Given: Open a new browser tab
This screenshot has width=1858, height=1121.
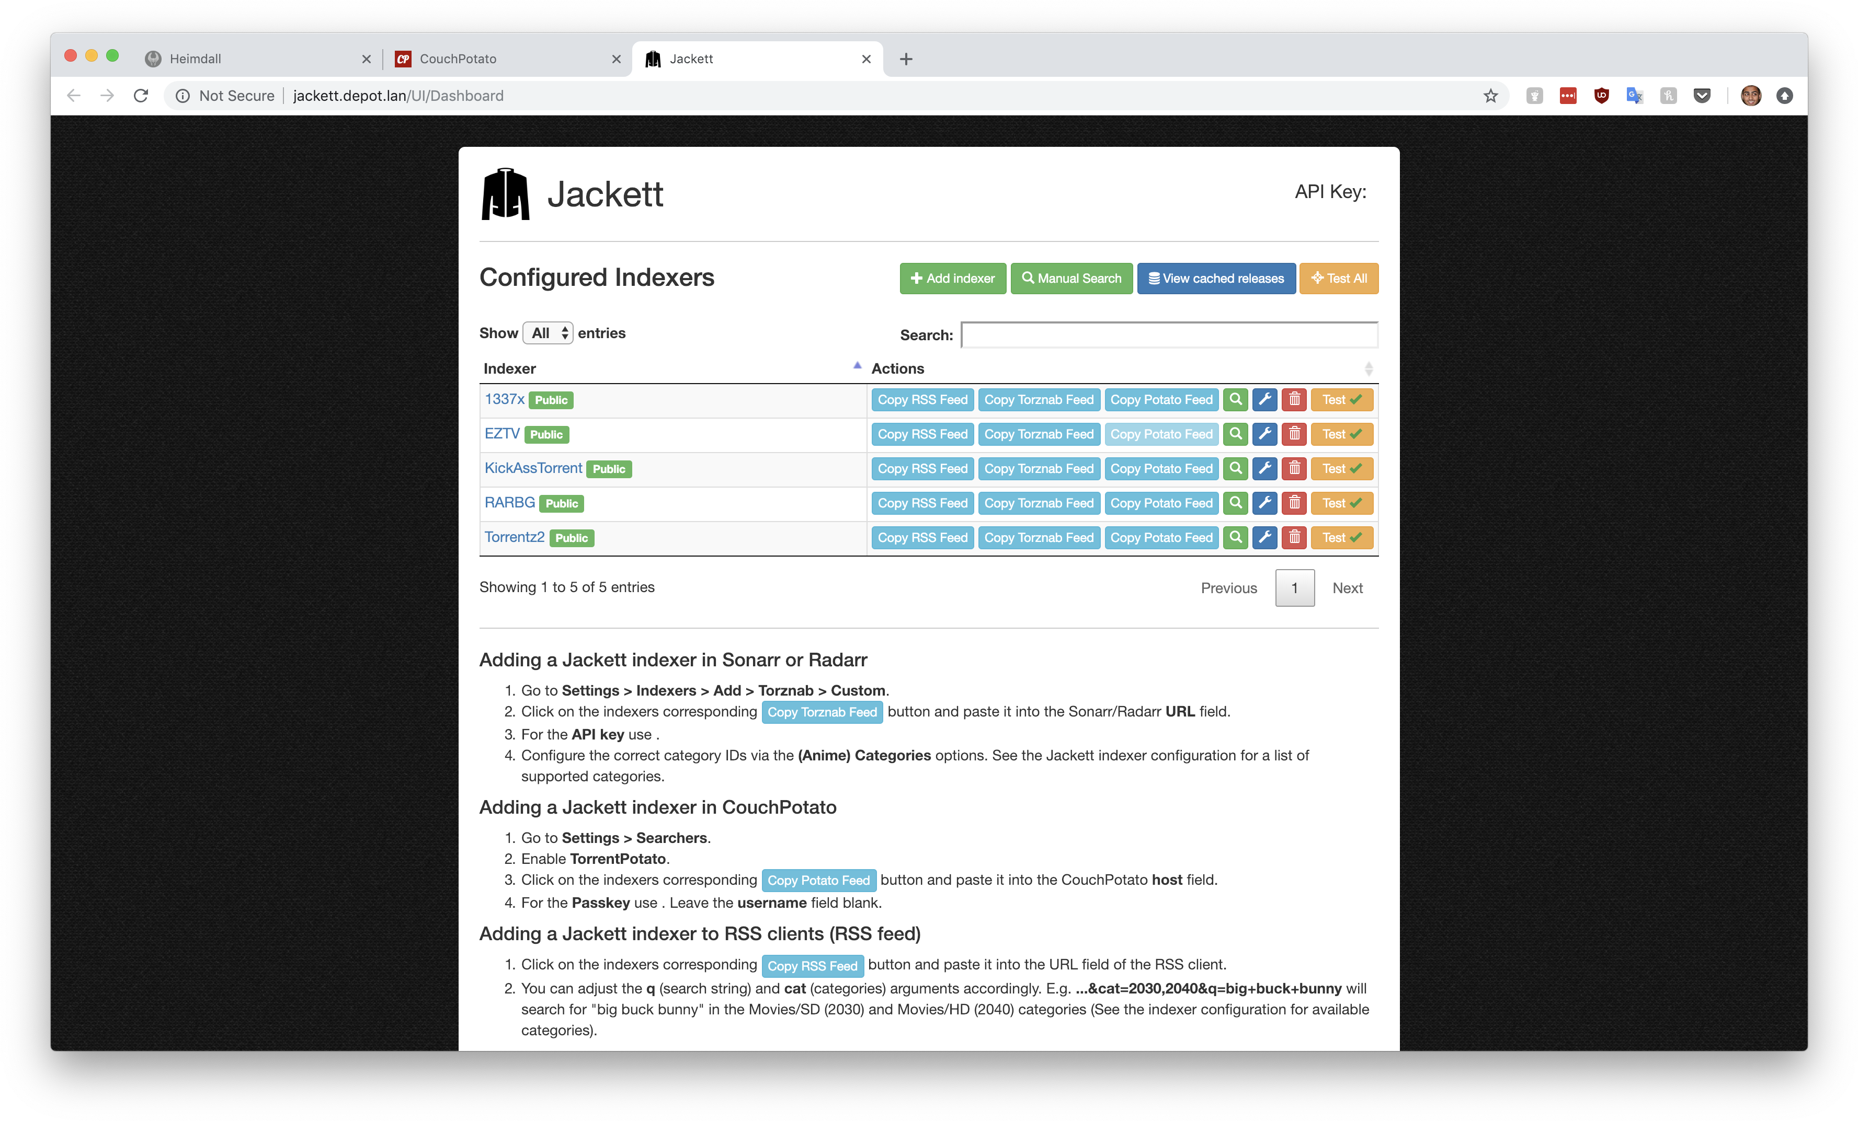Looking at the screenshot, I should tap(906, 59).
